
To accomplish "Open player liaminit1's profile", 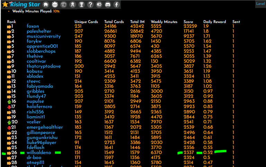I will [36, 117].
